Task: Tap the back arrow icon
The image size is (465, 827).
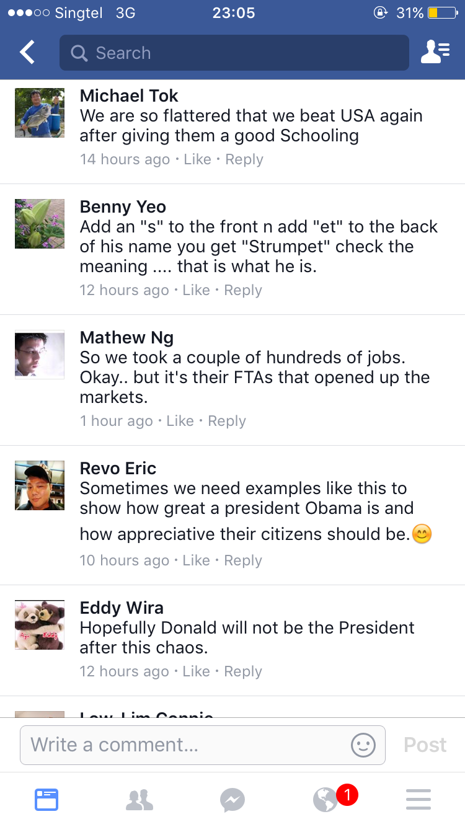Action: coord(27,53)
